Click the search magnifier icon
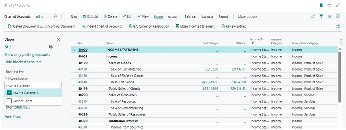This screenshot has height=130, width=346. [x=55, y=16]
